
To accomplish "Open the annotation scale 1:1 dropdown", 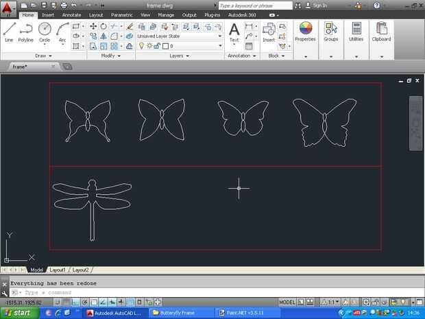I will point(331,302).
